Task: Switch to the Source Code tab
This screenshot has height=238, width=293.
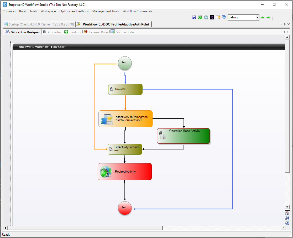Action: click(x=125, y=32)
